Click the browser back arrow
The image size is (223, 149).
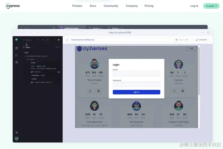pos(32,33)
